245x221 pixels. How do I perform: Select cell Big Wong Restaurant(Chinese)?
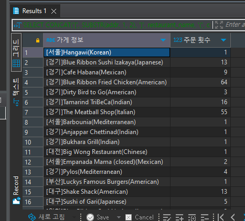click(x=106, y=152)
